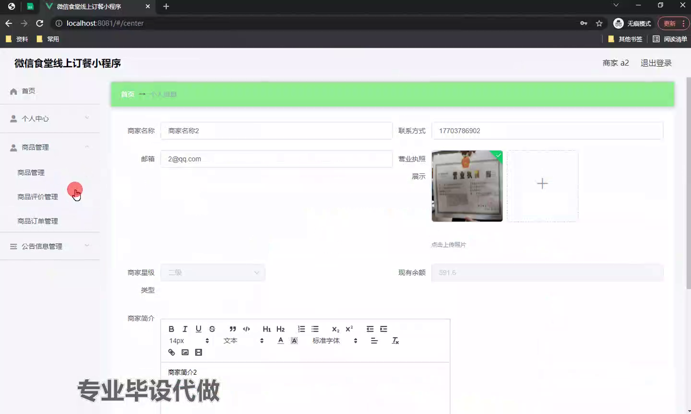Open text alignment options

(x=374, y=341)
